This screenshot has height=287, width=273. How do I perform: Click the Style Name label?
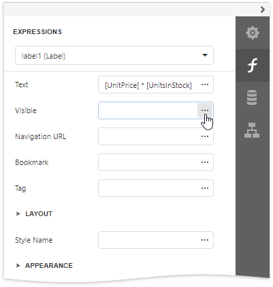34,240
